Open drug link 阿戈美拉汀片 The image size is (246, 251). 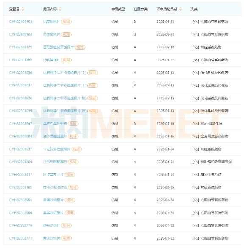coord(53,175)
